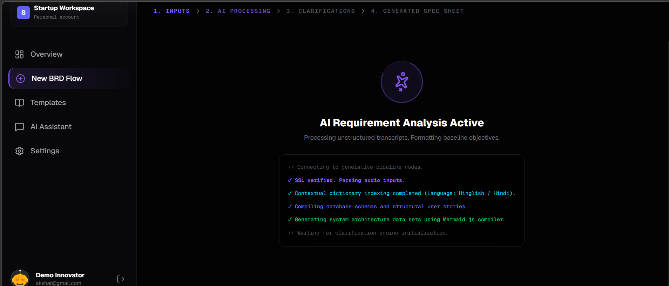Viewport: 669px width, 286px height.
Task: Go to step 4. GENERATED SPEC SHEET
Action: (417, 11)
